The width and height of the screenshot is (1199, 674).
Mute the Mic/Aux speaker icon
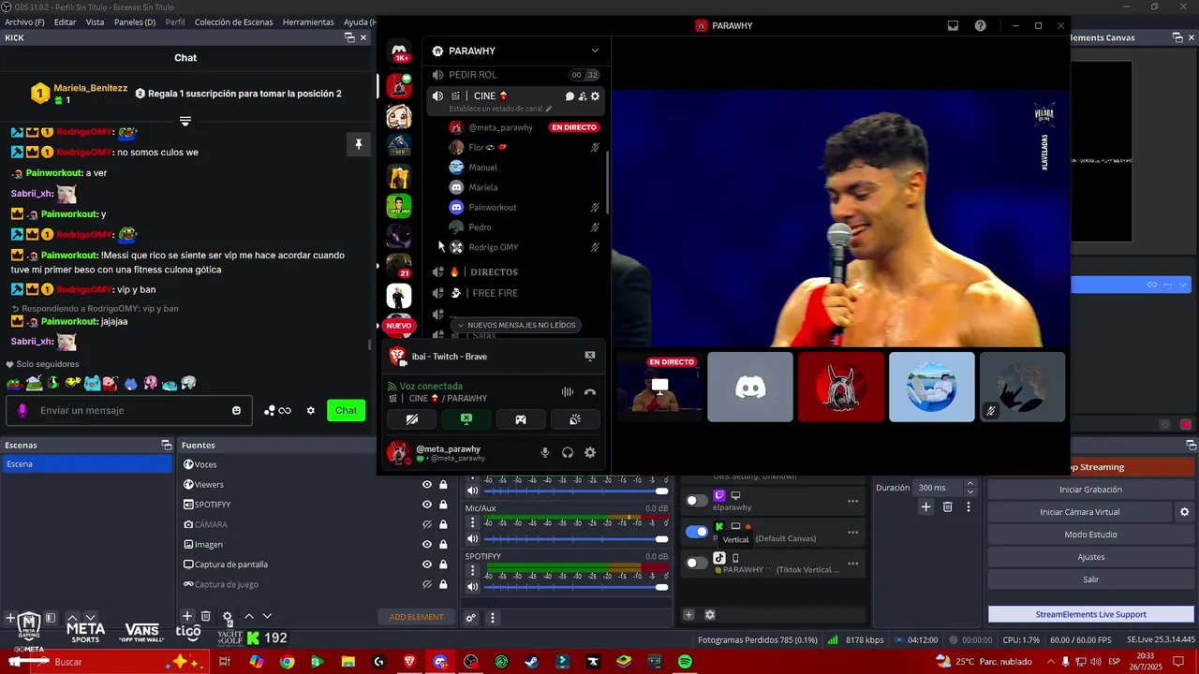tap(473, 539)
